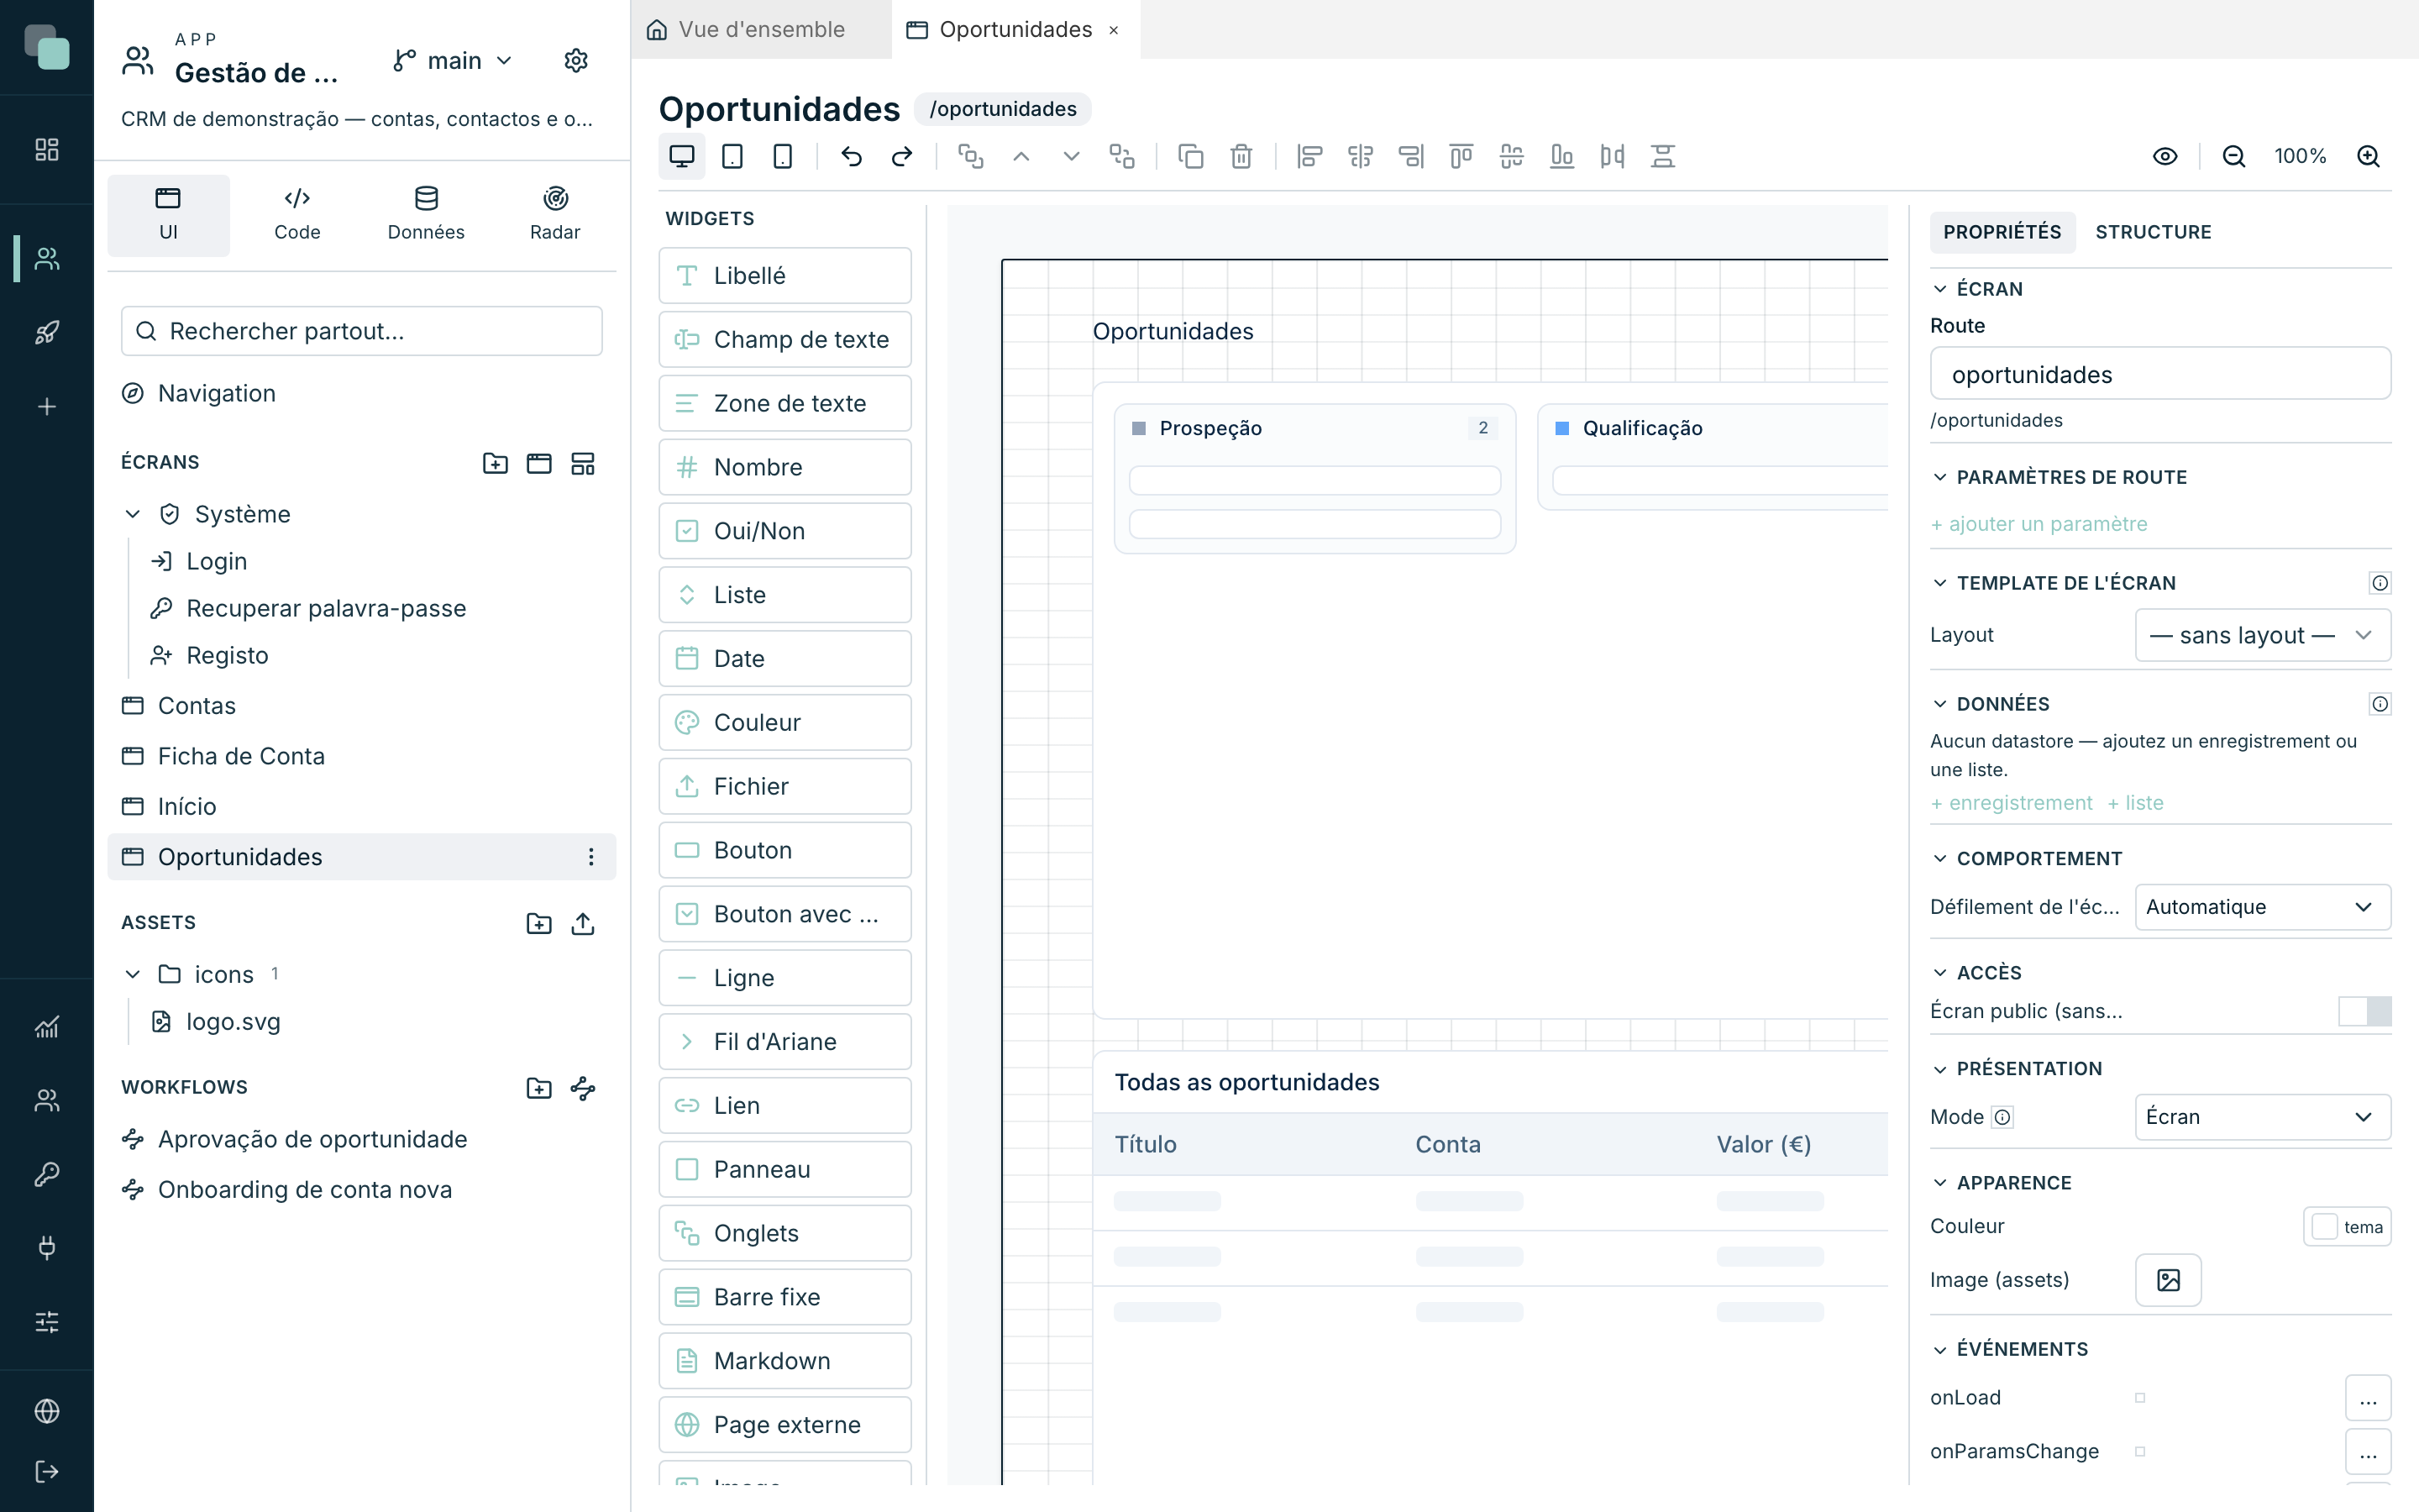The image size is (2419, 1512).
Task: Close the Oportunidades tab
Action: coord(1114,31)
